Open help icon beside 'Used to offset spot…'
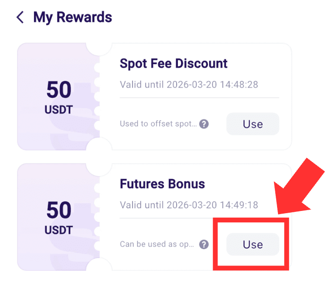Image resolution: width=333 pixels, height=281 pixels. [x=204, y=124]
